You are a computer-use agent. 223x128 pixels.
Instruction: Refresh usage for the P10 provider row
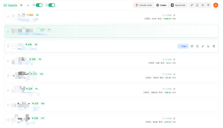pos(175,74)
